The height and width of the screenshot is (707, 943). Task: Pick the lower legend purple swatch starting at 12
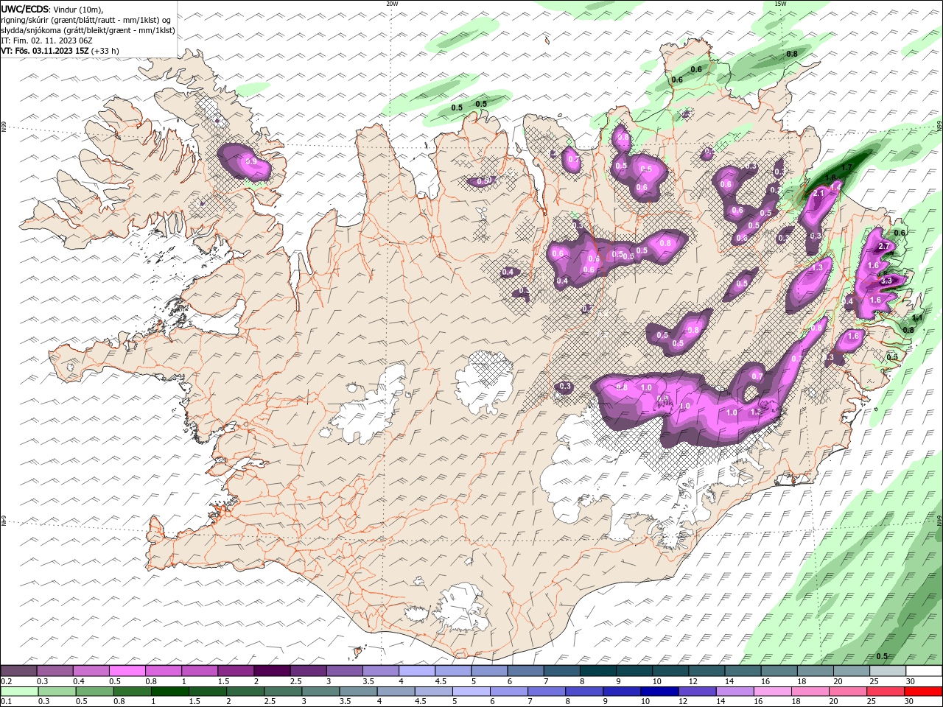pos(697,692)
